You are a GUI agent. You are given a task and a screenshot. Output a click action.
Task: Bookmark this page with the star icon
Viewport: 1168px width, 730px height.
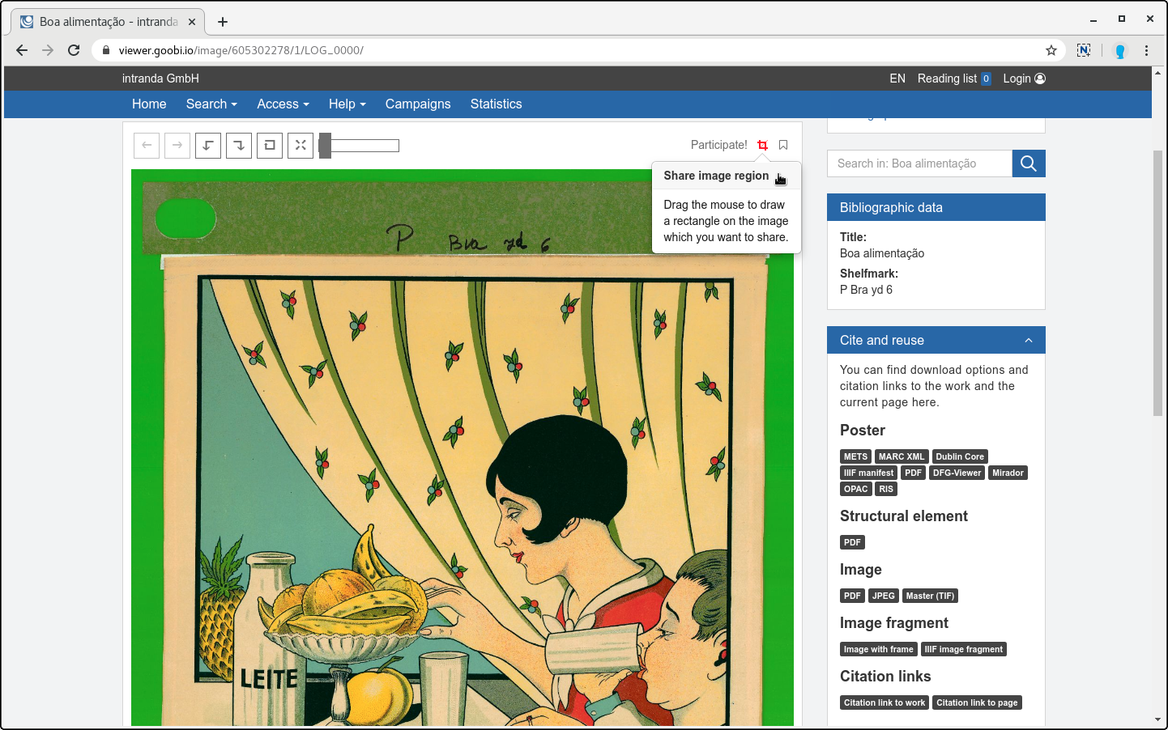[1051, 50]
